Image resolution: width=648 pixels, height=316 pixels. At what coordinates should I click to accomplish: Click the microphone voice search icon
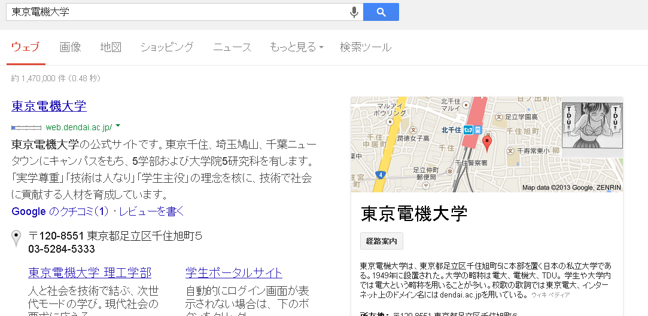click(x=354, y=12)
